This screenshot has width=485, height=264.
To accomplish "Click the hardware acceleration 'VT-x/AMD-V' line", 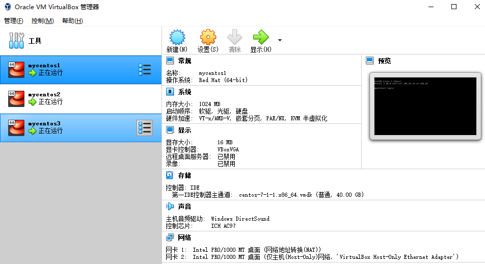I will coord(247,118).
